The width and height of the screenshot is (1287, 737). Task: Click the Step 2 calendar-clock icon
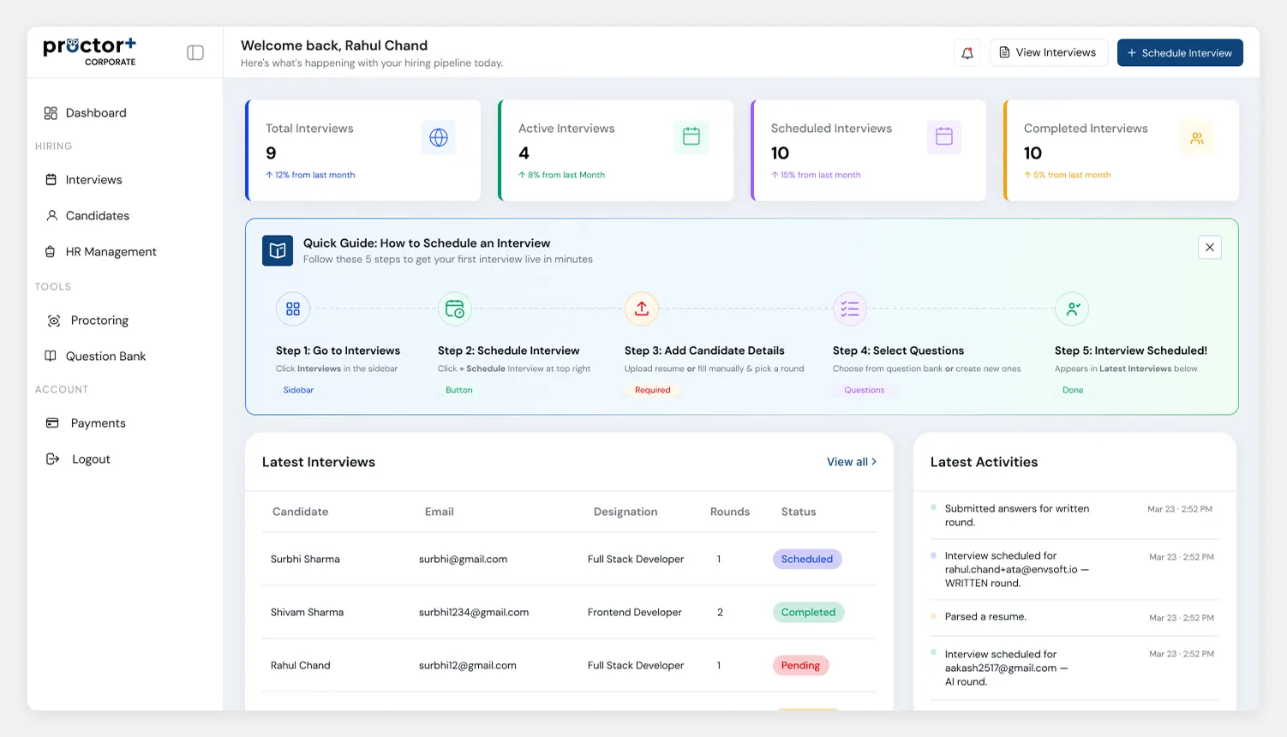pyautogui.click(x=455, y=309)
